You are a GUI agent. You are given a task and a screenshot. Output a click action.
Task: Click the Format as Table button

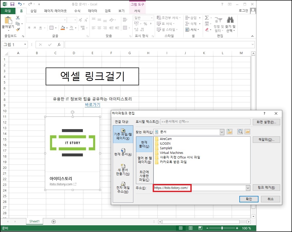tap(166, 24)
